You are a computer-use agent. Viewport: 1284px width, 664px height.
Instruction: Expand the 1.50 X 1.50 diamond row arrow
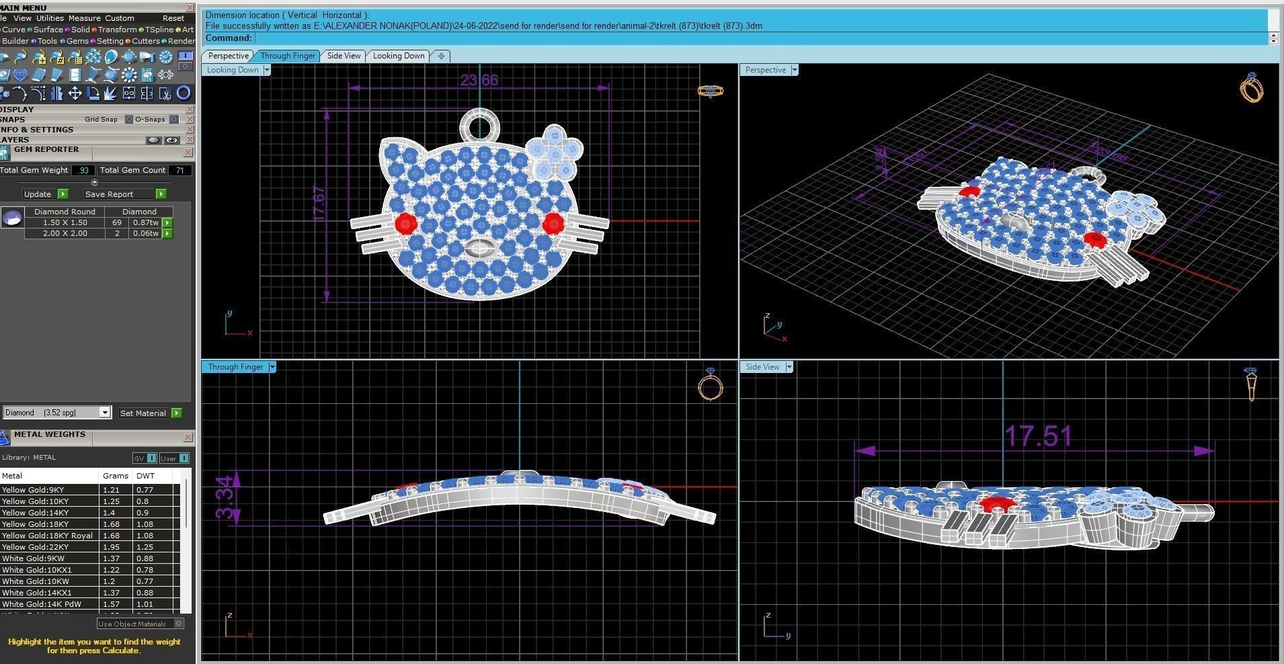167,222
